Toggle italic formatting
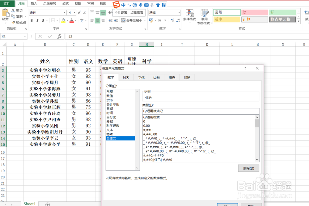Viewport: 309px width, 206px height. pyautogui.click(x=37, y=21)
